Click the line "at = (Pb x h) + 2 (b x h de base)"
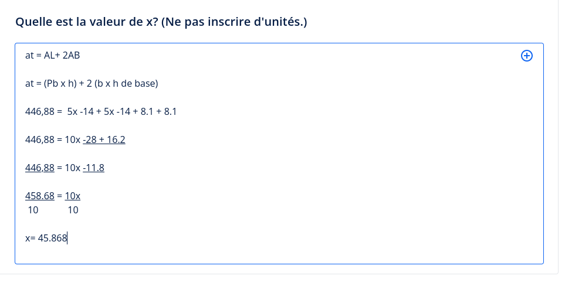The image size is (565, 286). [92, 84]
